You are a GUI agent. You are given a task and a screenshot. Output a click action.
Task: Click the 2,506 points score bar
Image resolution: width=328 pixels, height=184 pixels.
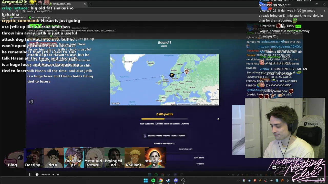point(165,119)
